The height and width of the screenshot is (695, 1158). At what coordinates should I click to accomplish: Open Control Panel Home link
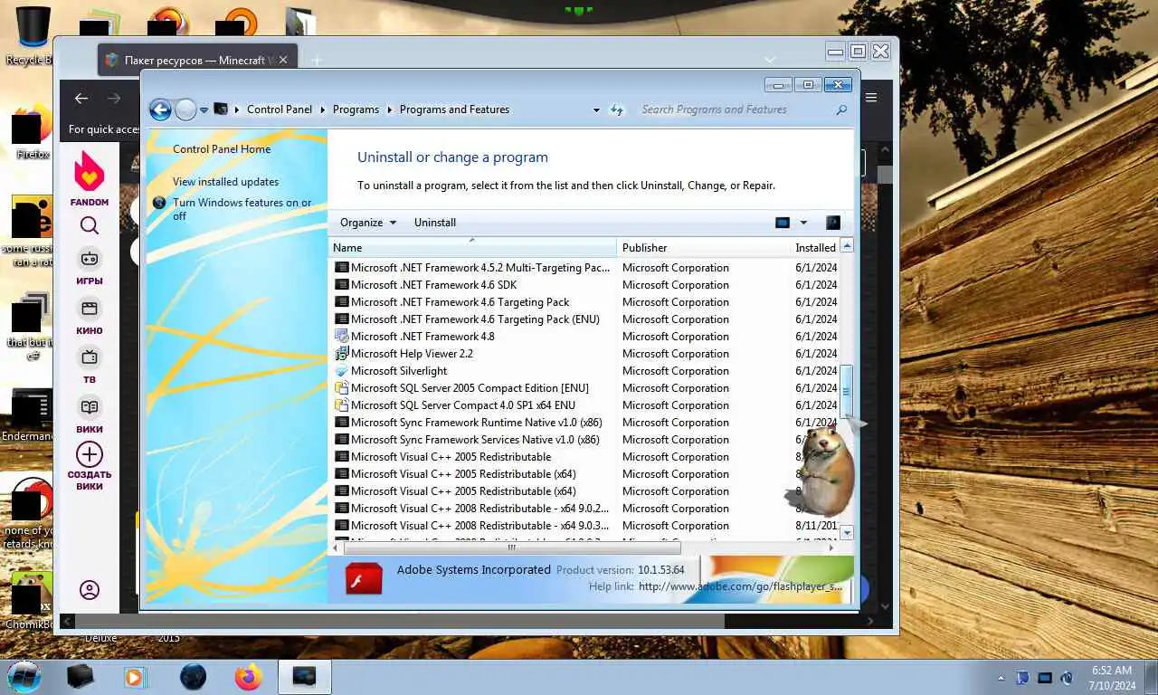(x=222, y=149)
